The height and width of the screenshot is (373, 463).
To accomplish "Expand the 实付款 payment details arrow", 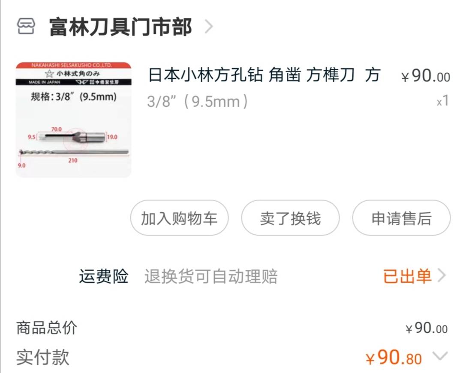I will tap(440, 355).
